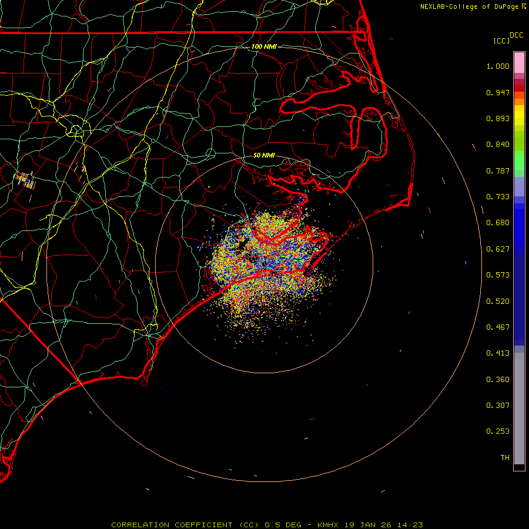This screenshot has height=529, width=529.
Task: Click the DCC label above the color scale
Action: point(517,35)
